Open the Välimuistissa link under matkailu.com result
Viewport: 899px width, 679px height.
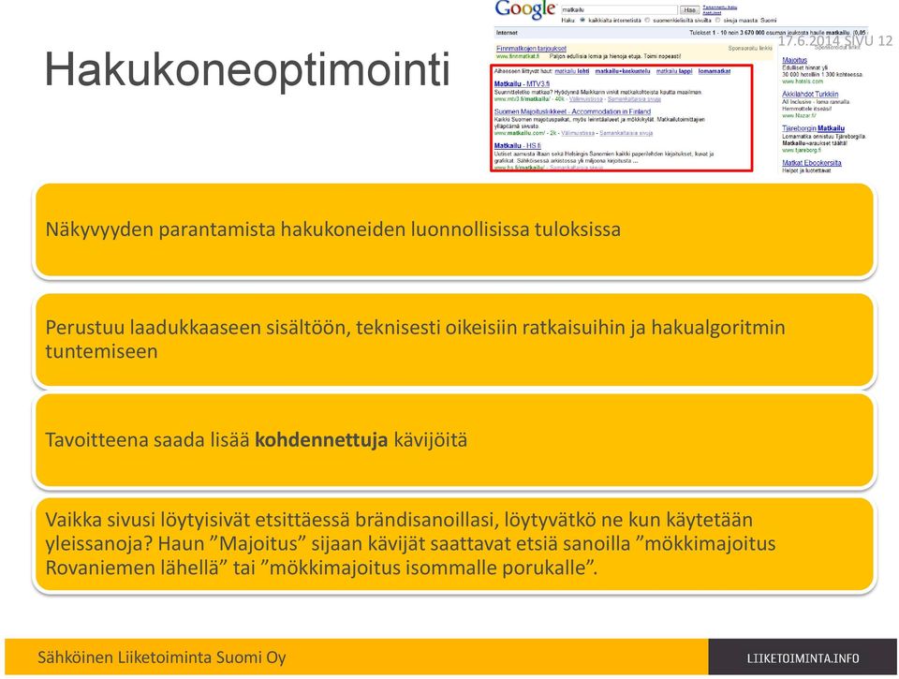coord(578,133)
